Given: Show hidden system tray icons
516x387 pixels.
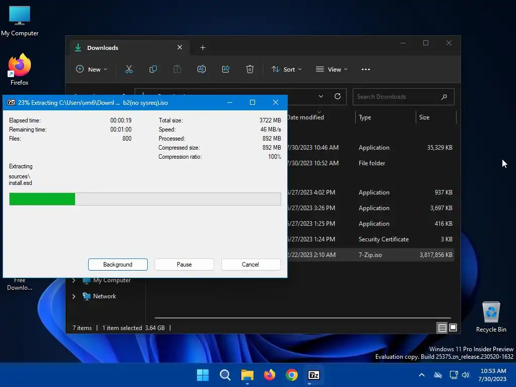Looking at the screenshot, I should tap(422, 375).
